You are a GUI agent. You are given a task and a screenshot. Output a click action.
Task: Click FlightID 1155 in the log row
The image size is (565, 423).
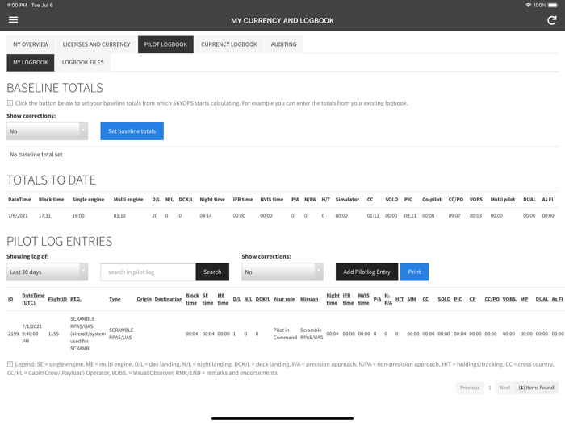53,334
